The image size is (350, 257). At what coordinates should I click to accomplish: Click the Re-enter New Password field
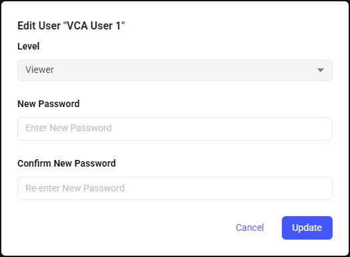tap(175, 188)
